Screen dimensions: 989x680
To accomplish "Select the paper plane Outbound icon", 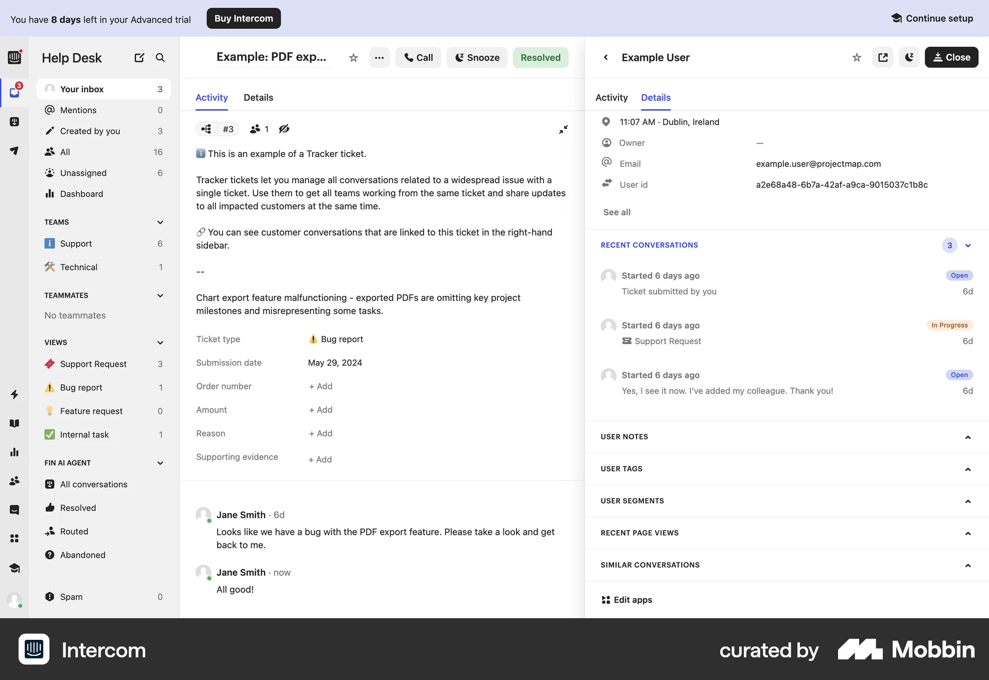I will 14,151.
